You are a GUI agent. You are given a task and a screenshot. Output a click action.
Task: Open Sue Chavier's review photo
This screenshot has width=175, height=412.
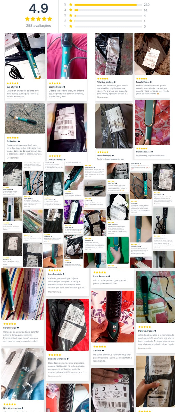(25, 56)
